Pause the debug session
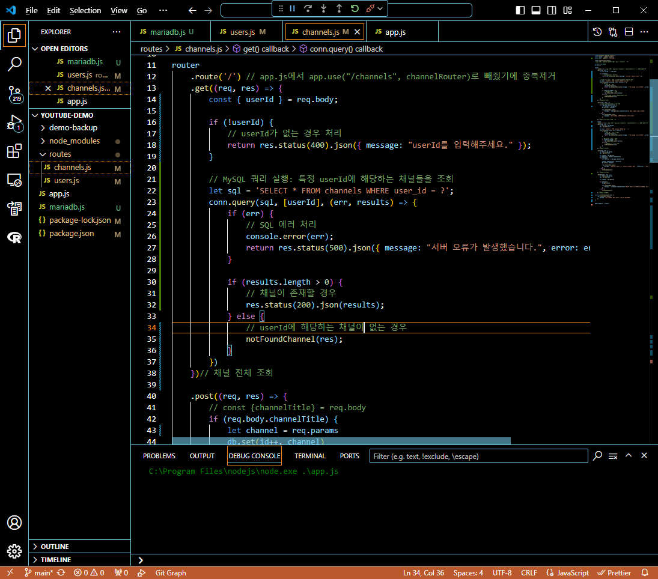 (293, 8)
